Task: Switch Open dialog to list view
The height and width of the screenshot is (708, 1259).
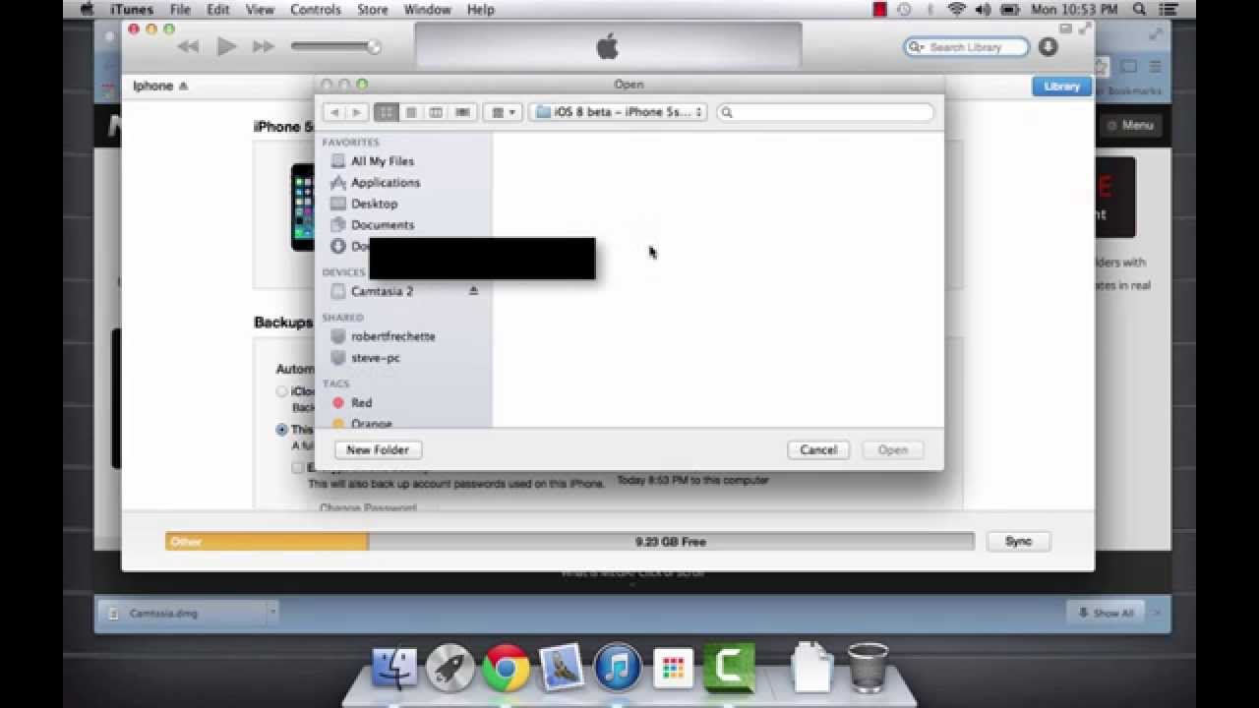Action: point(411,112)
